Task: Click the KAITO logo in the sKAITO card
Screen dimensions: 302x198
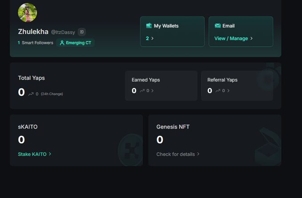Action: click(131, 150)
